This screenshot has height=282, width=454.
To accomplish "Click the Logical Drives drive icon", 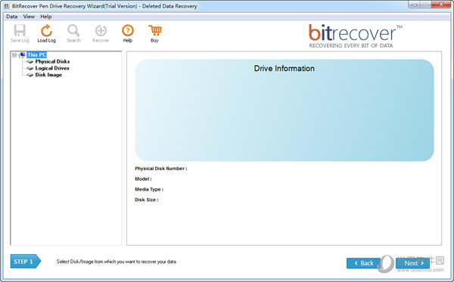I will click(x=30, y=68).
